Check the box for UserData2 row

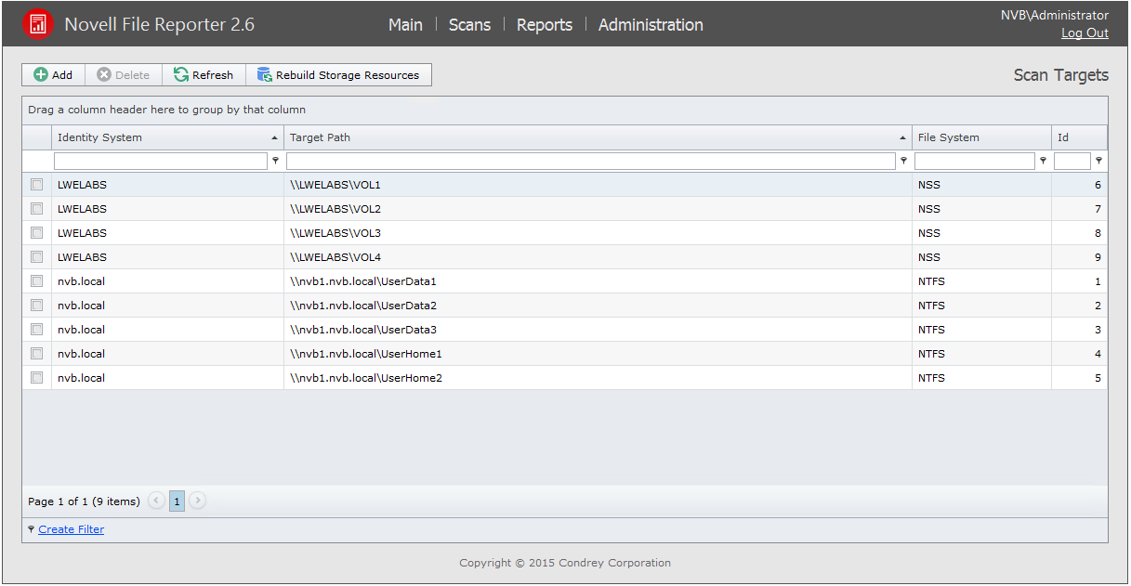37,306
